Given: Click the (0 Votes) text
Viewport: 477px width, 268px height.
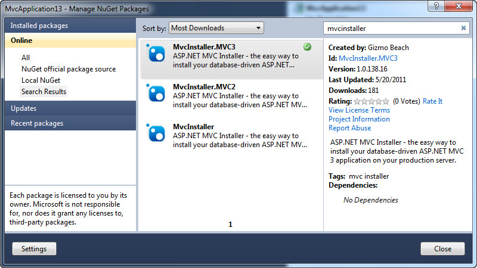Looking at the screenshot, I should click(407, 101).
